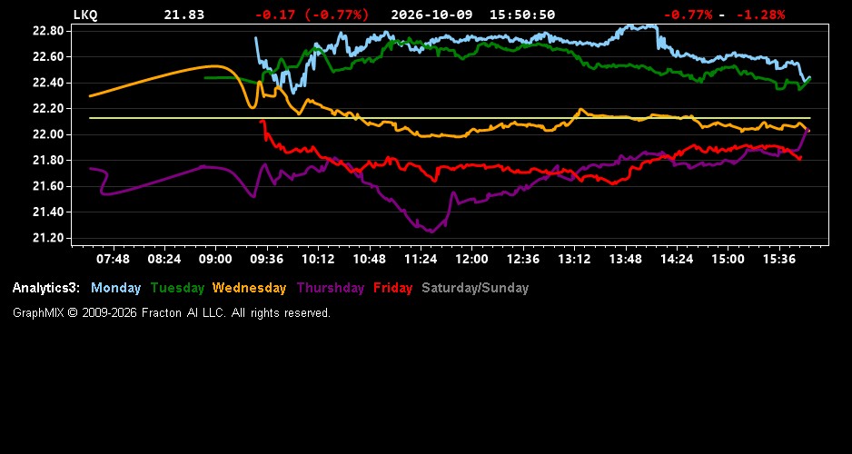The image size is (852, 454).
Task: Click the 12:00 time axis label
Action: tap(471, 259)
